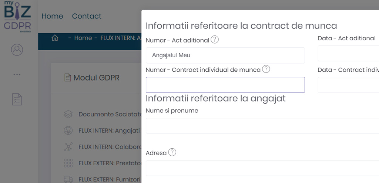Open FLUX EXTERN: Furnizori module link
This screenshot has width=379, height=183.
pos(109,179)
